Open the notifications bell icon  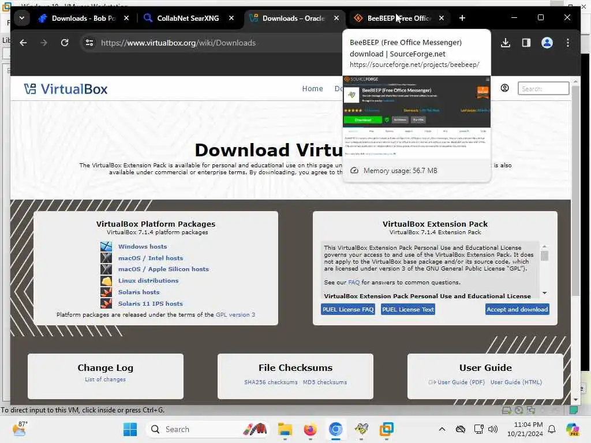tap(552, 429)
